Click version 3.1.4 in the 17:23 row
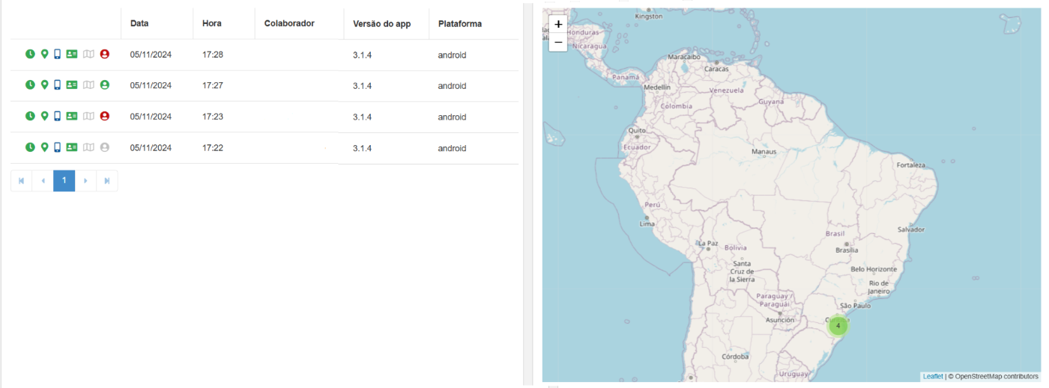 click(363, 117)
